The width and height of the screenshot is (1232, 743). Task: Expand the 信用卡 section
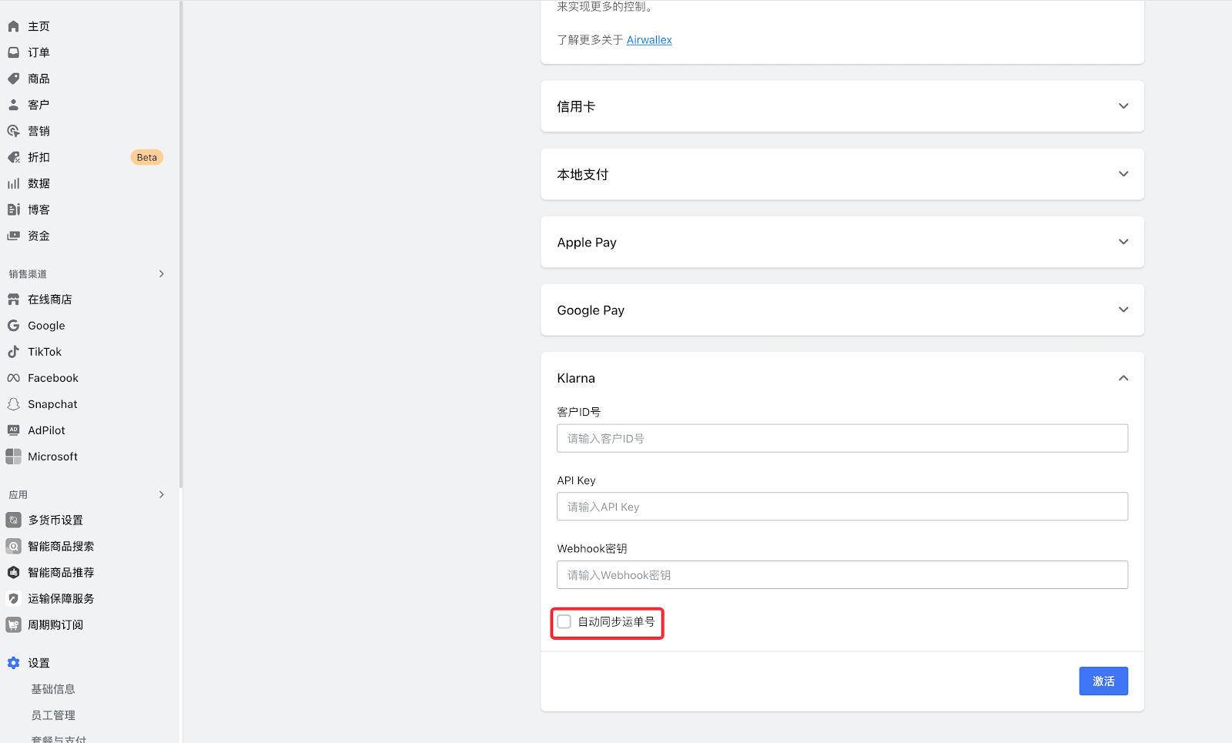[x=1123, y=106]
